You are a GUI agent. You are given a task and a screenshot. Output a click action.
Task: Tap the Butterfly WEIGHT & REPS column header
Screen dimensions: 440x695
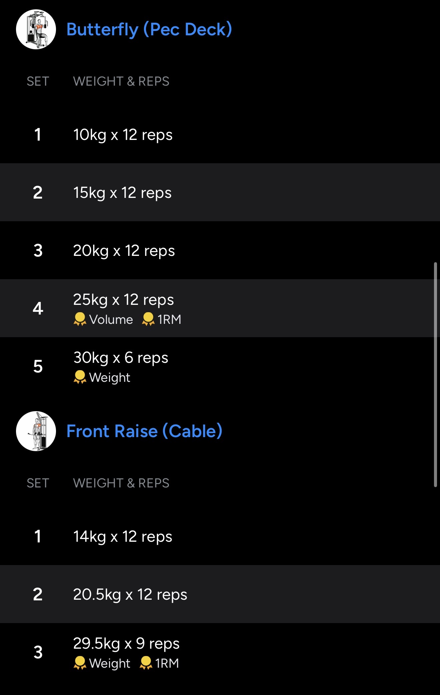click(121, 81)
